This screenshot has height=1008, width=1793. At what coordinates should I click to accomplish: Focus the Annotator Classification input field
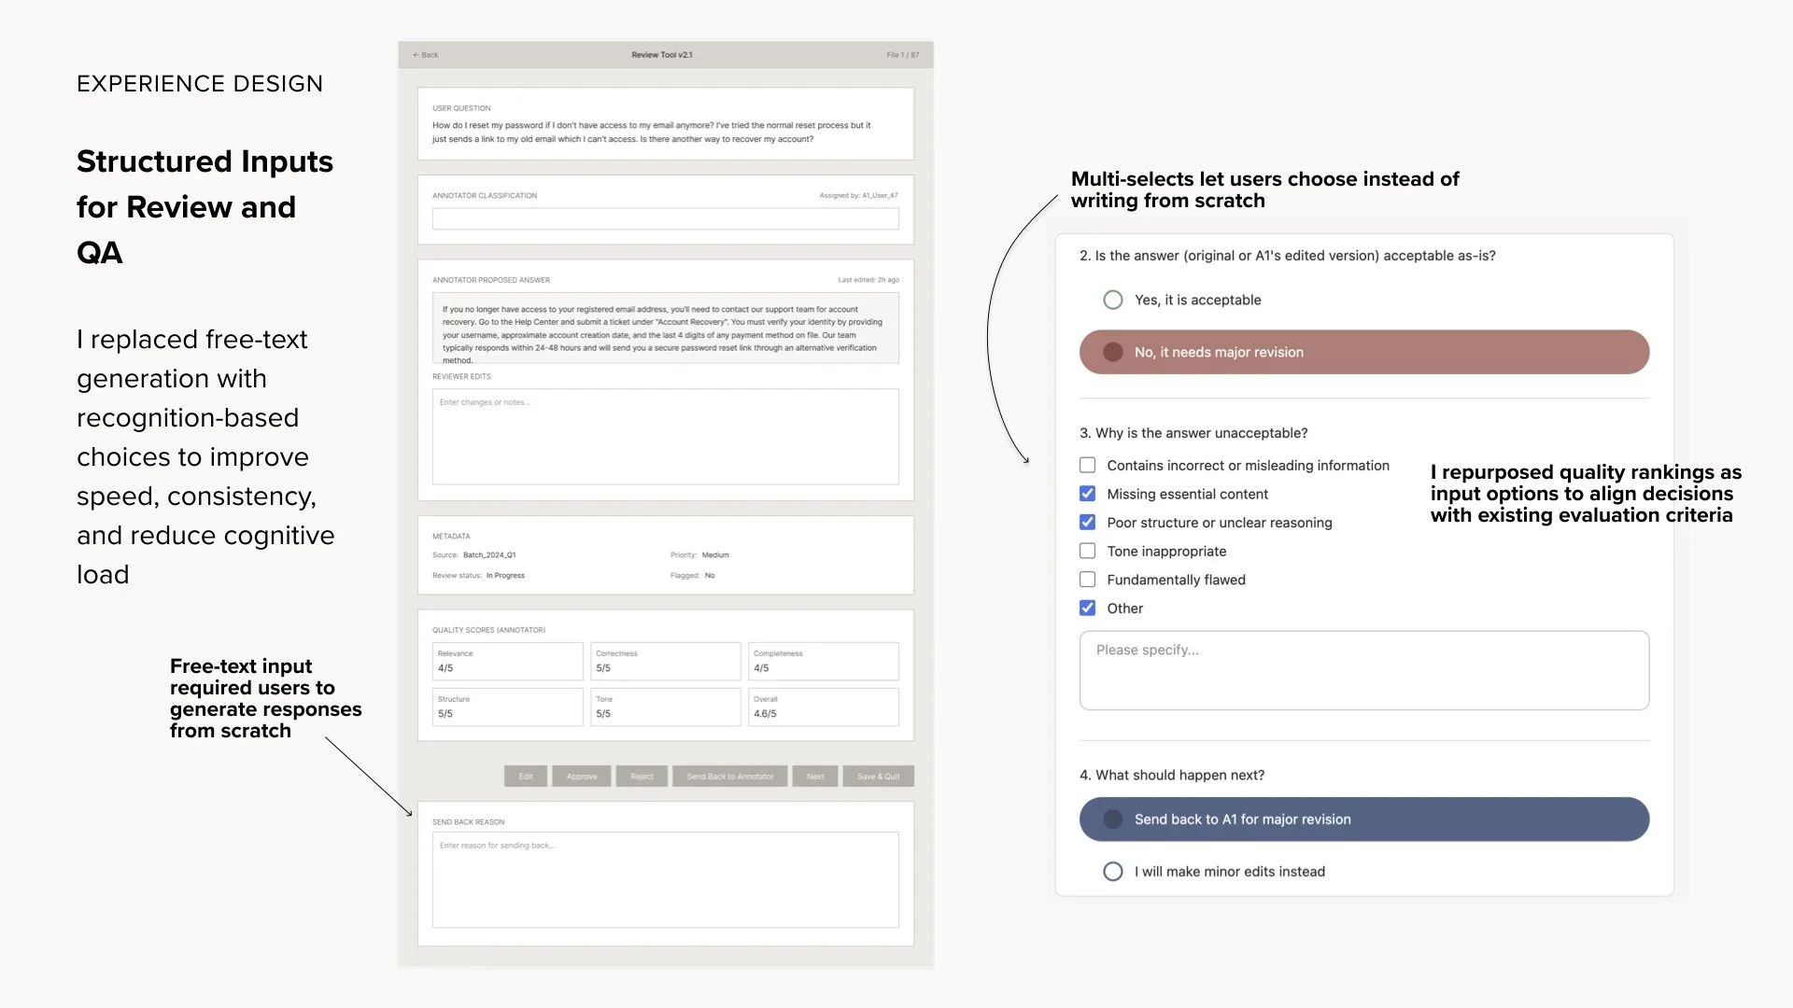click(665, 219)
